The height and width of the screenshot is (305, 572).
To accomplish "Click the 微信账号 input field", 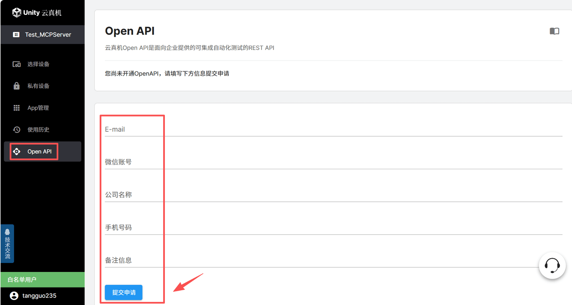I will point(333,162).
